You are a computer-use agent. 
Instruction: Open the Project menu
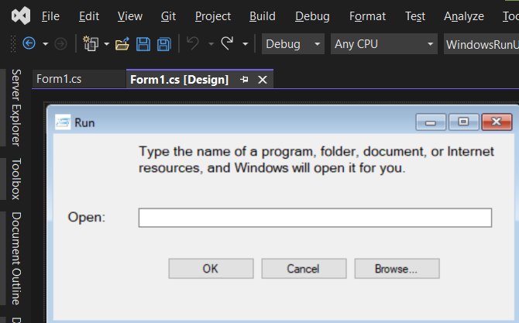213,16
